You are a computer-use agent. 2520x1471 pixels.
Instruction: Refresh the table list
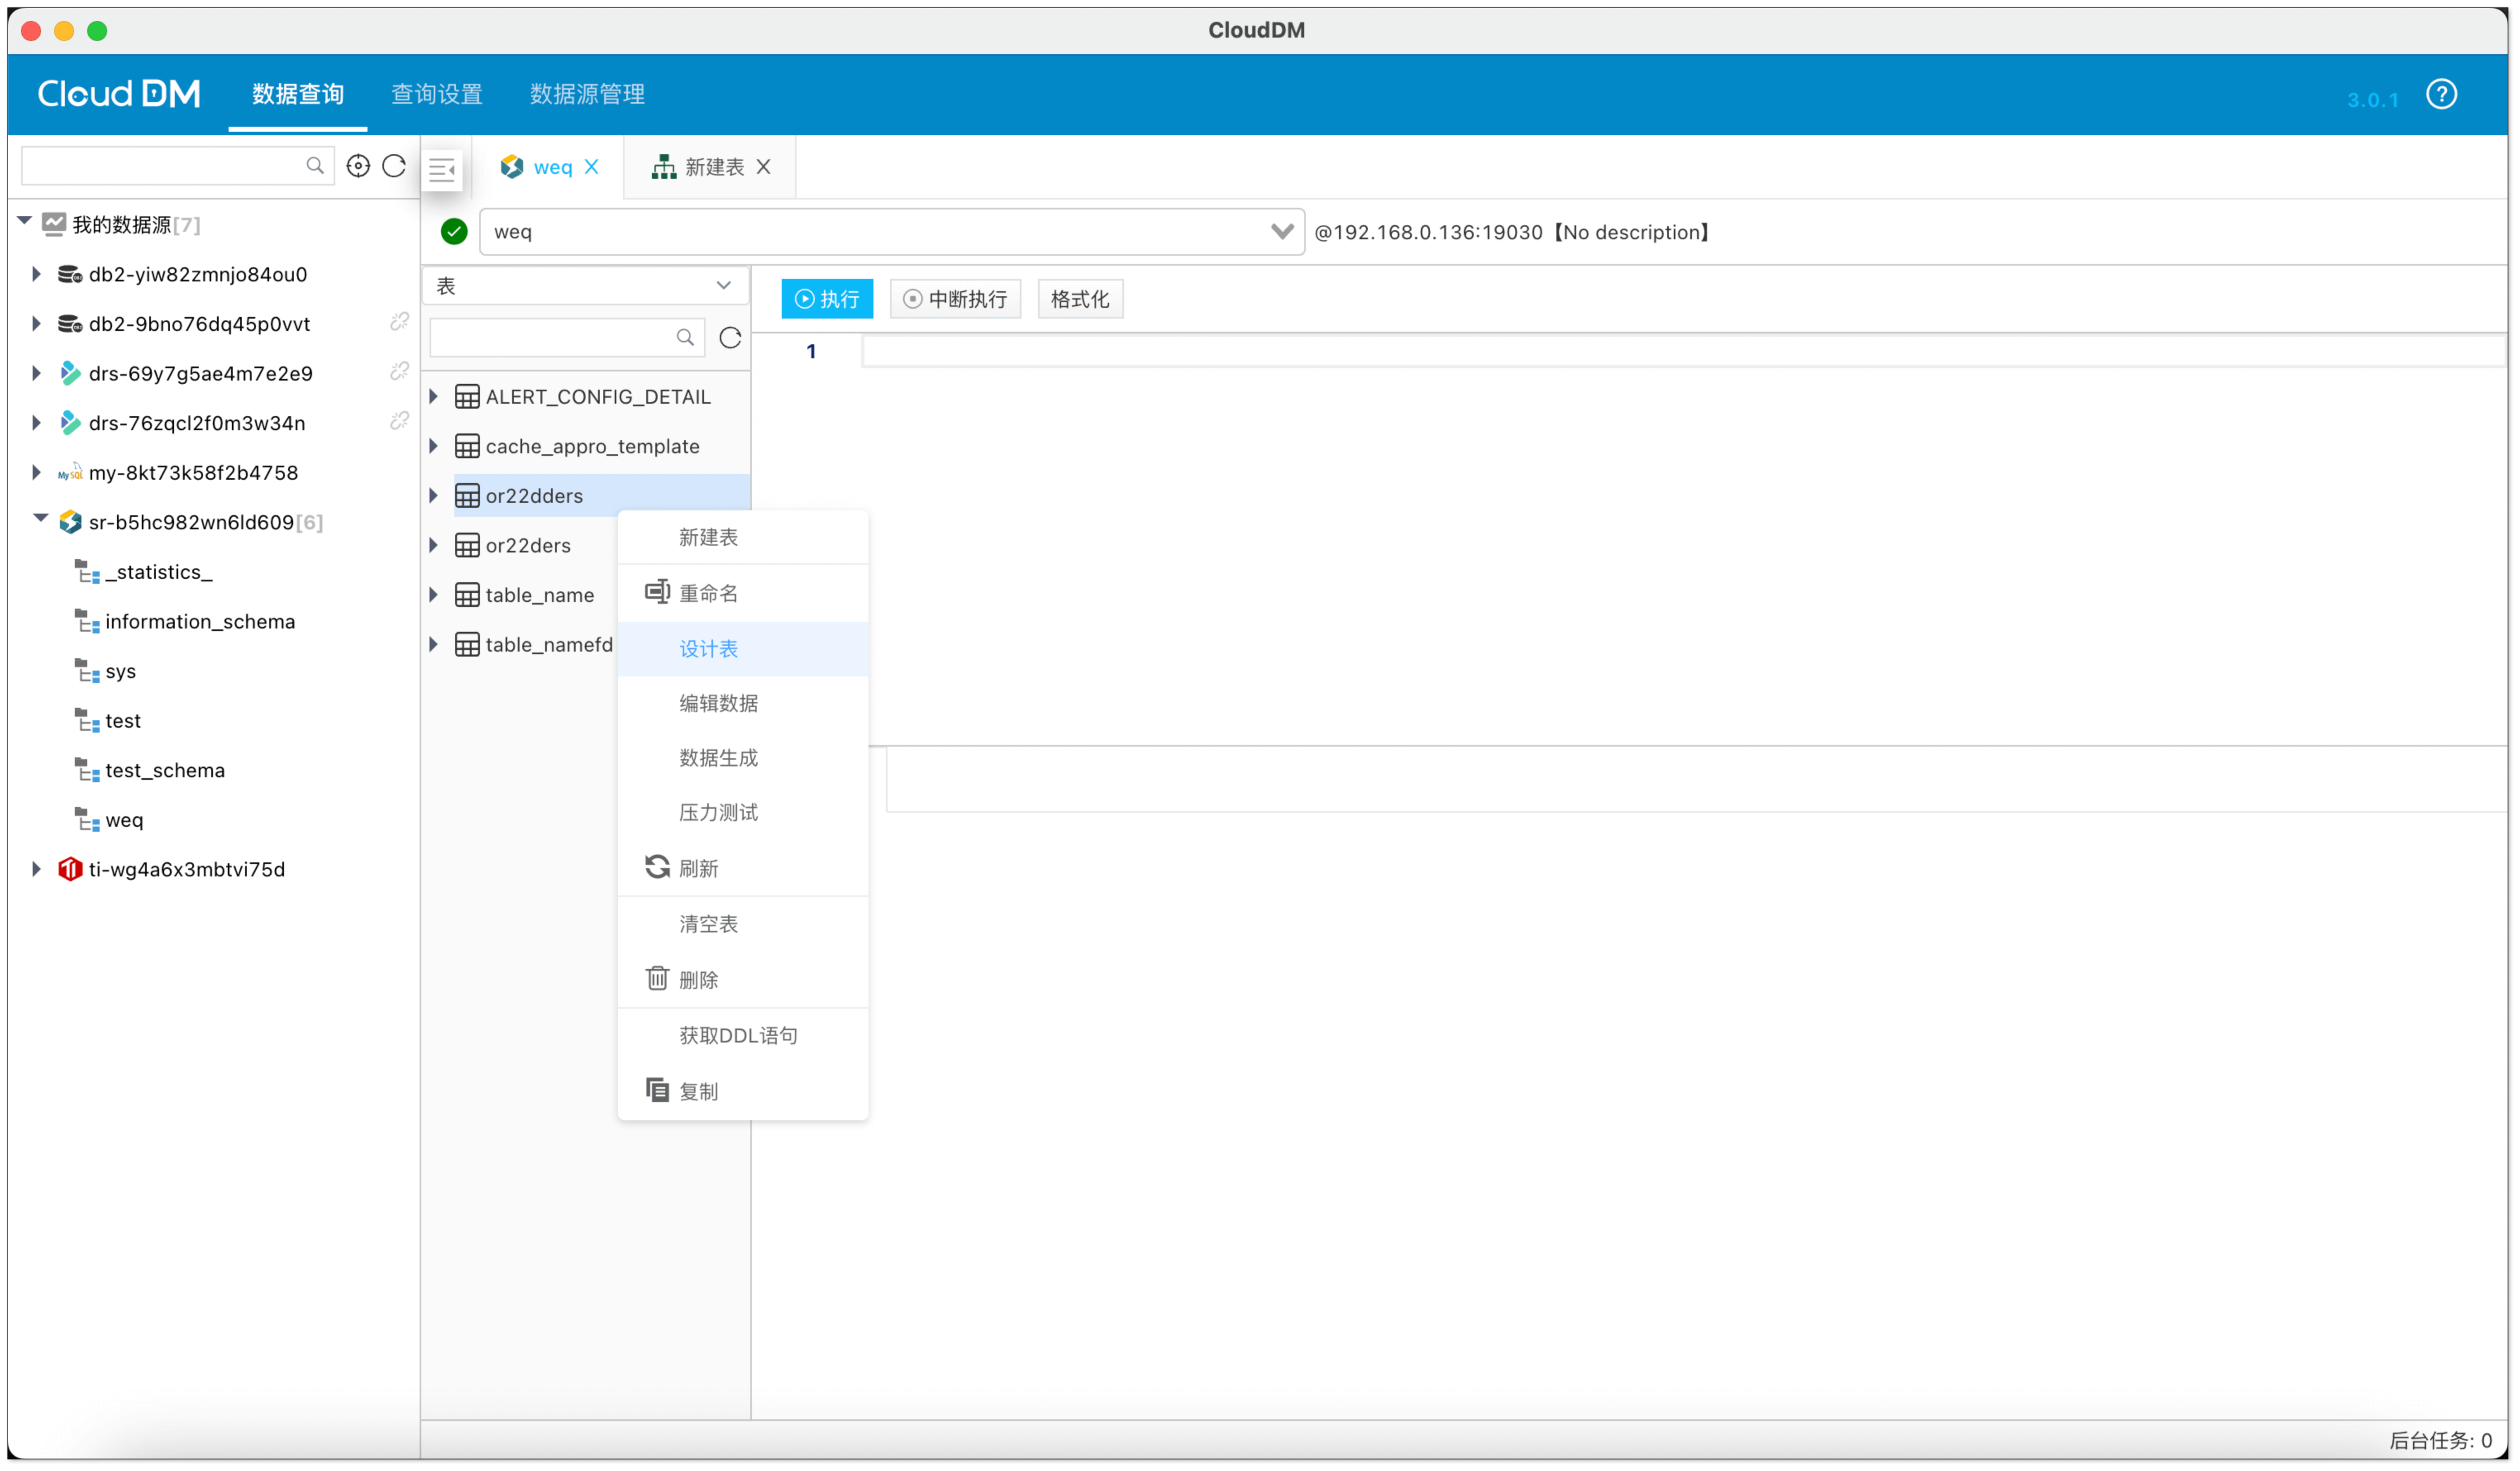[x=730, y=338]
